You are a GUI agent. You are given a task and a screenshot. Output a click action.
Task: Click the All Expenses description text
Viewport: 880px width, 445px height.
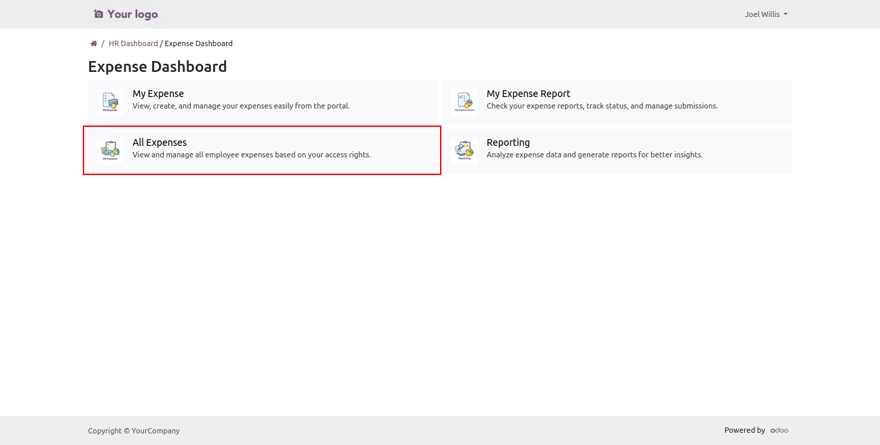pyautogui.click(x=251, y=155)
